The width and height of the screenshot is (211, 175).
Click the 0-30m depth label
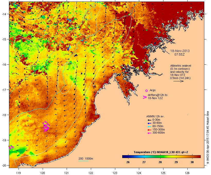pyautogui.click(x=156, y=120)
